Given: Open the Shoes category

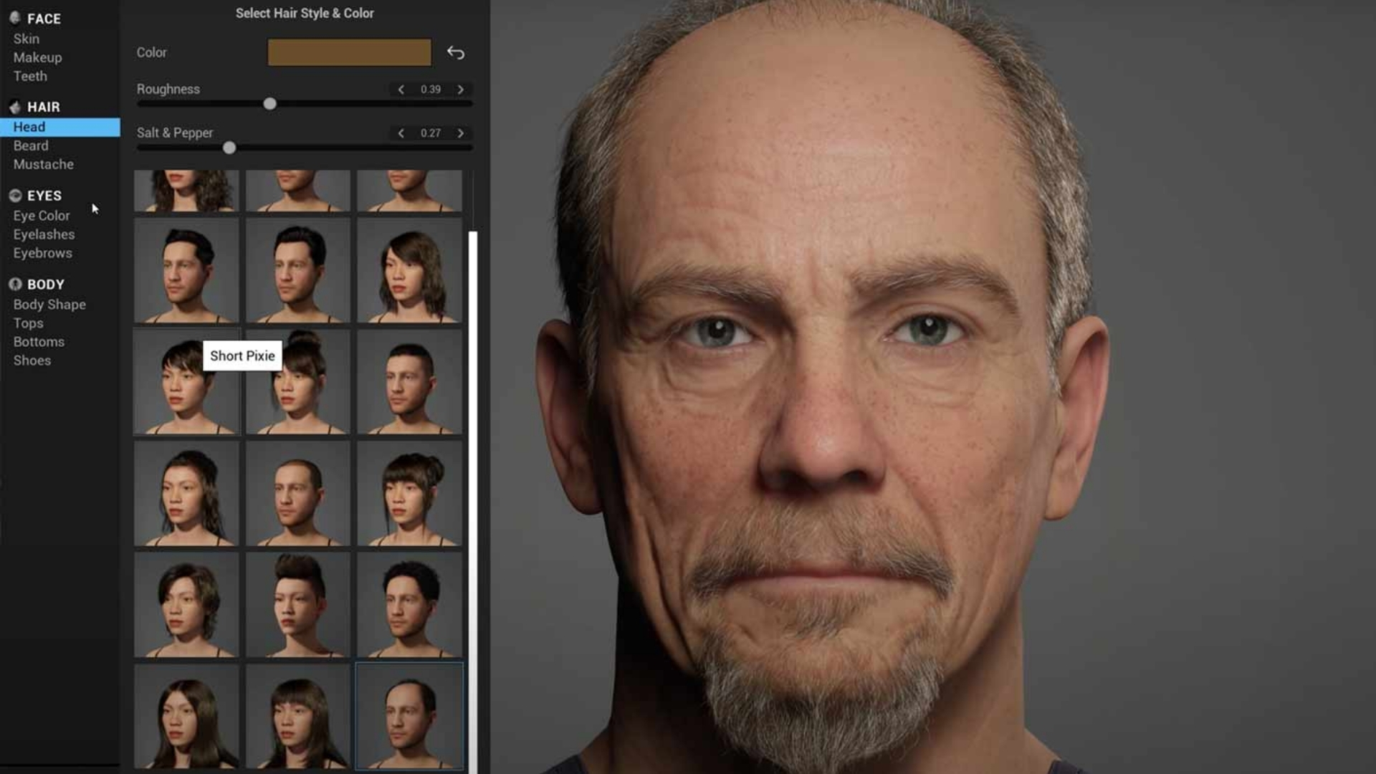Looking at the screenshot, I should click(31, 360).
